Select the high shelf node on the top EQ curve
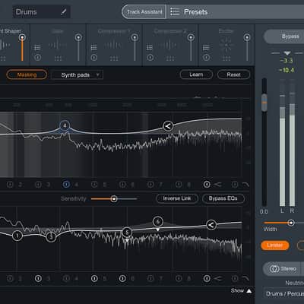The width and height of the screenshot is (304, 304). pos(168,125)
